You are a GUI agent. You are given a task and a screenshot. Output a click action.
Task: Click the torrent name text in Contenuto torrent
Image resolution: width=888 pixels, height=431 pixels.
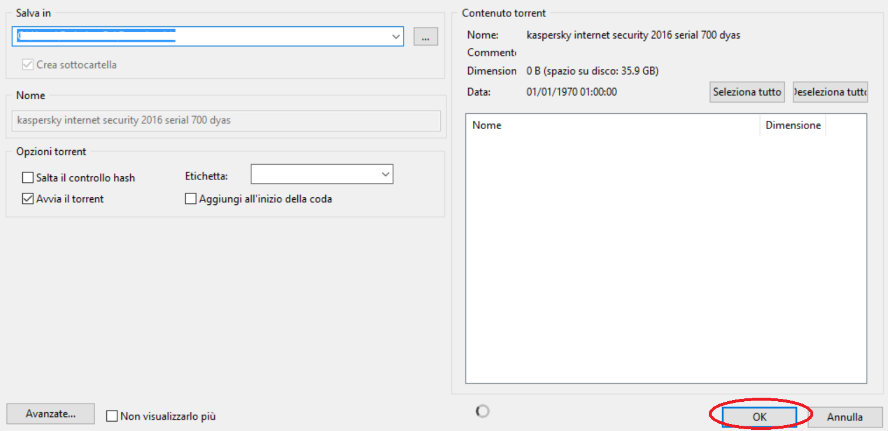633,35
